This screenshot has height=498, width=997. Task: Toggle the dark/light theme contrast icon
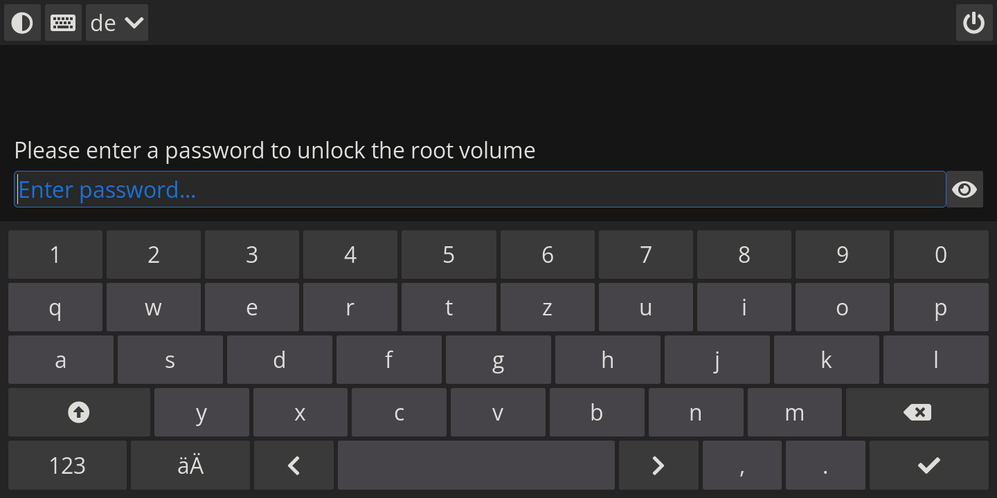tap(22, 23)
